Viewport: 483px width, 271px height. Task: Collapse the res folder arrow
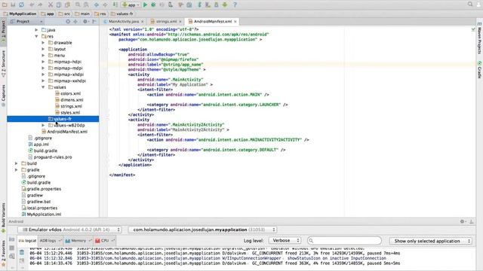[36, 36]
